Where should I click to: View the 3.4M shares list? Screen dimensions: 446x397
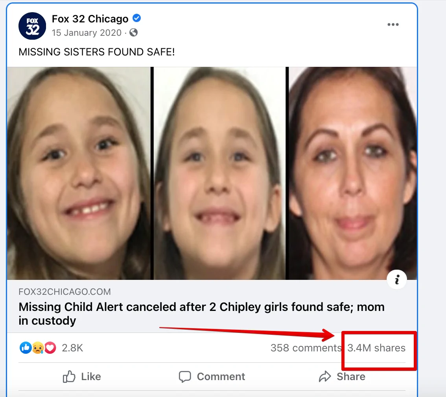pos(376,348)
